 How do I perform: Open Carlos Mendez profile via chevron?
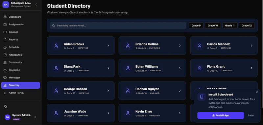point(251,45)
